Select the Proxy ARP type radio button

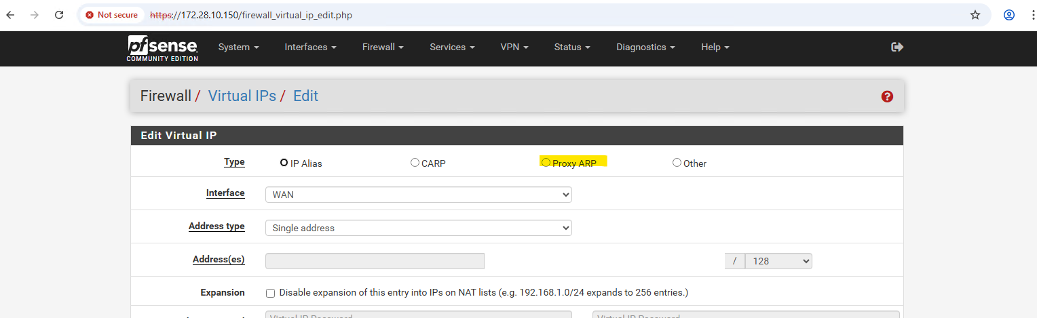pos(546,163)
